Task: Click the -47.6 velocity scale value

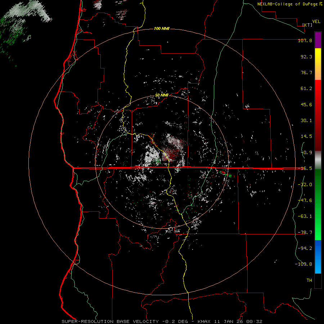Action: pyautogui.click(x=305, y=201)
